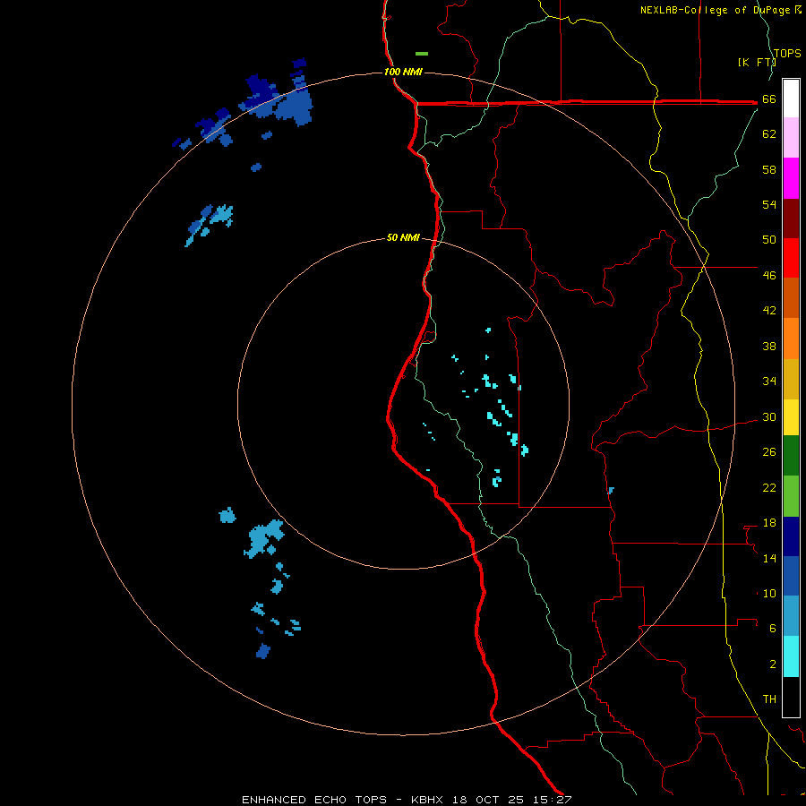Click the navy blue legend swatch
The height and width of the screenshot is (806, 806).
click(791, 536)
